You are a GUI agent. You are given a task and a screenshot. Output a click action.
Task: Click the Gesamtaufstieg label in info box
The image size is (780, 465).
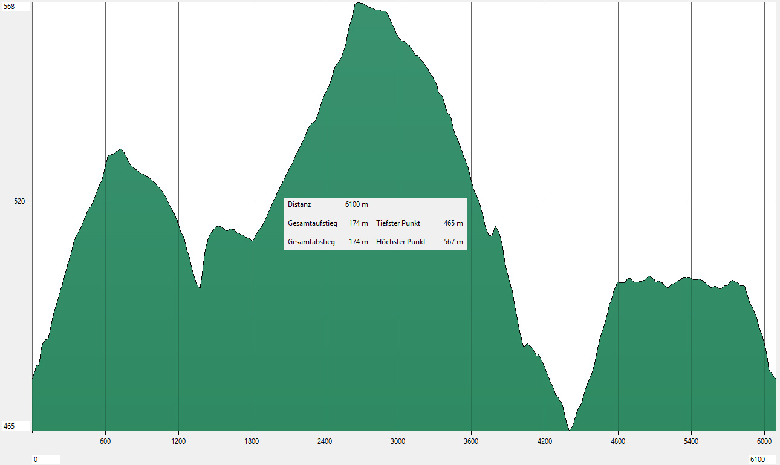(312, 223)
